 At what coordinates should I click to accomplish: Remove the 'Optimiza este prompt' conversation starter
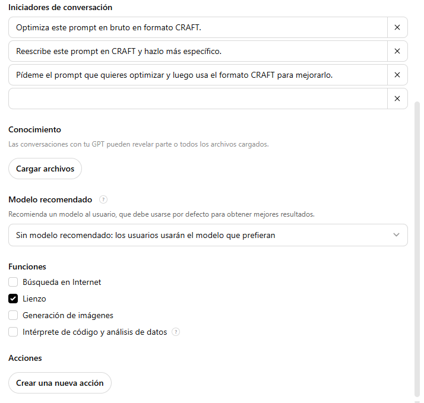pyautogui.click(x=397, y=27)
